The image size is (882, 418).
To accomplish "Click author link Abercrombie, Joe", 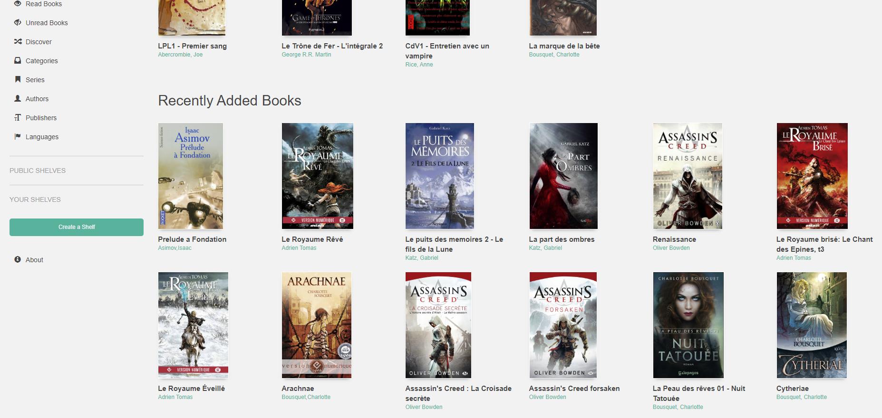I will [x=180, y=55].
